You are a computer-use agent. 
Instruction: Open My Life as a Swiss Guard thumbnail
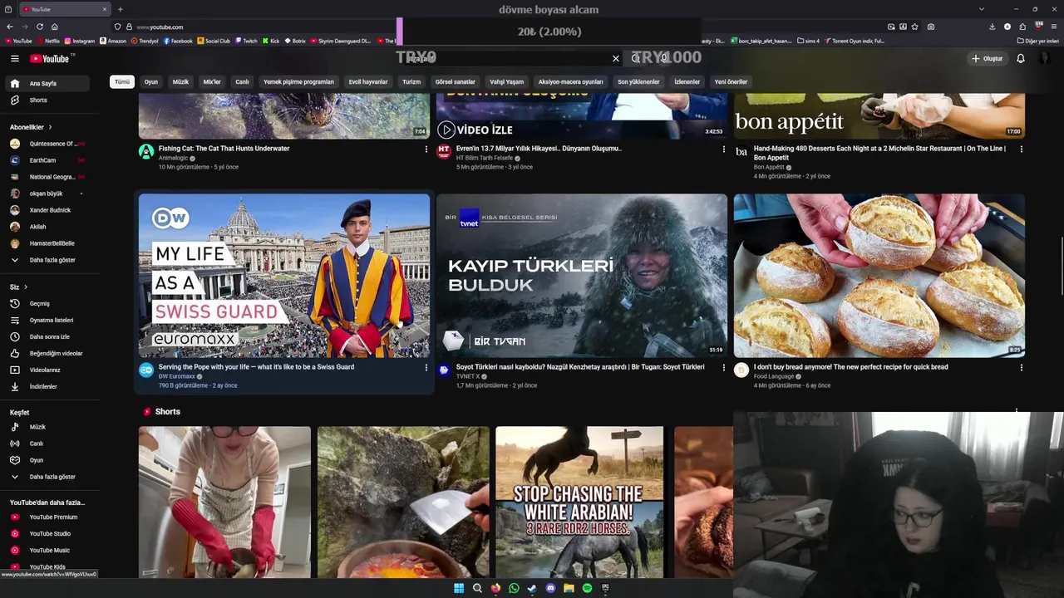pyautogui.click(x=284, y=276)
